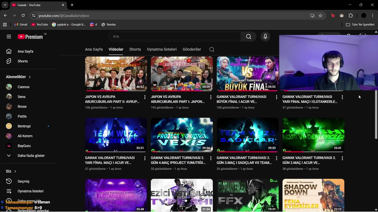Open the Gmail bookmark
378x212 pixels.
(21, 24)
